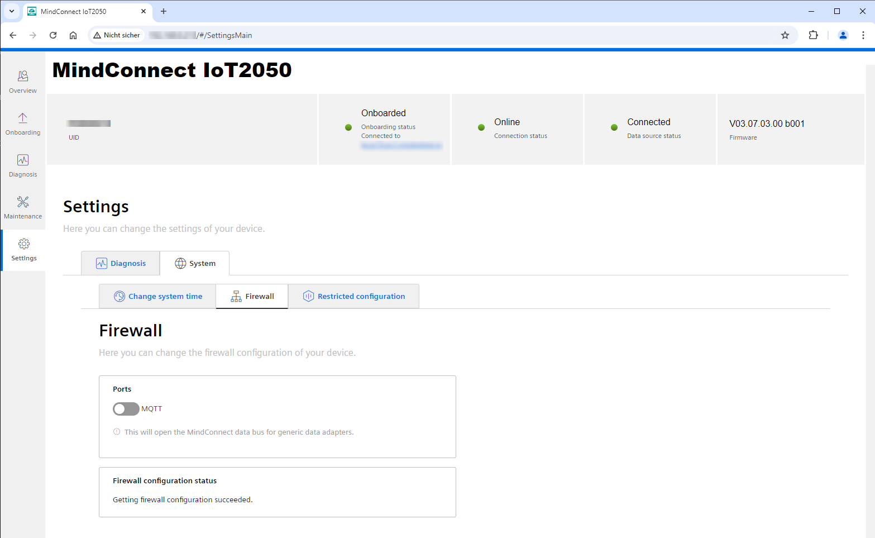
Task: Select the MindConnect IoT2050 browser tab
Action: pyautogui.click(x=87, y=11)
